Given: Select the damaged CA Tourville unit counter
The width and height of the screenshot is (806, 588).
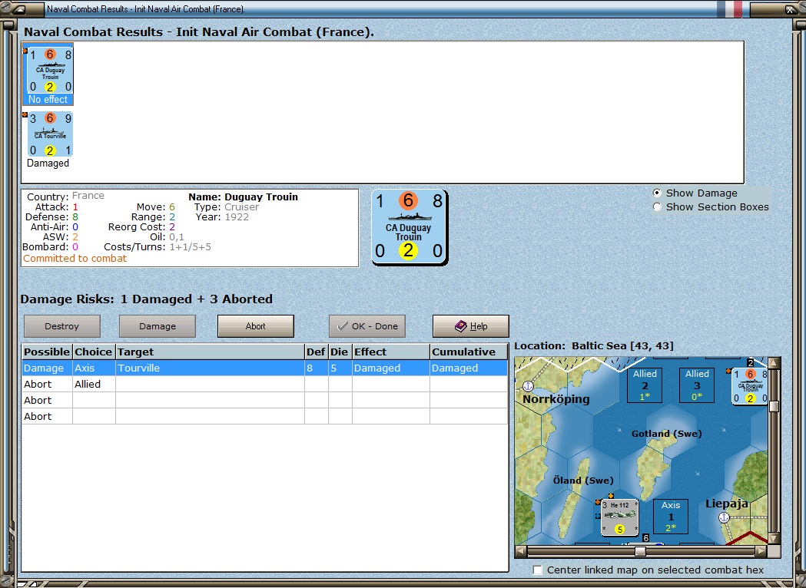Looking at the screenshot, I should click(50, 134).
